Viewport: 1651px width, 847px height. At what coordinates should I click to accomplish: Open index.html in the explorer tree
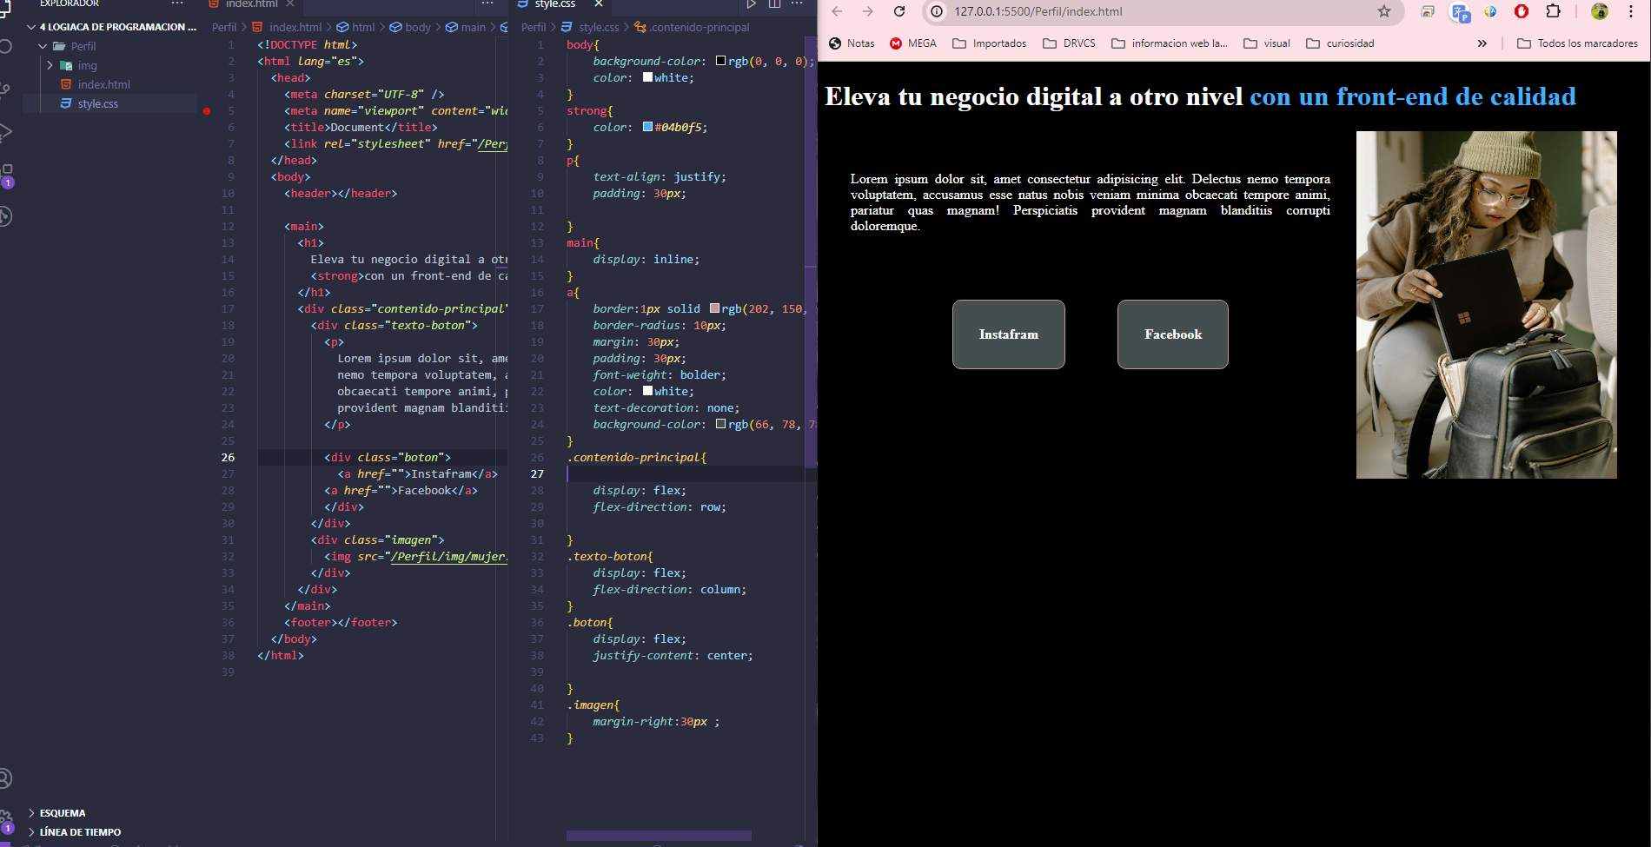[103, 84]
